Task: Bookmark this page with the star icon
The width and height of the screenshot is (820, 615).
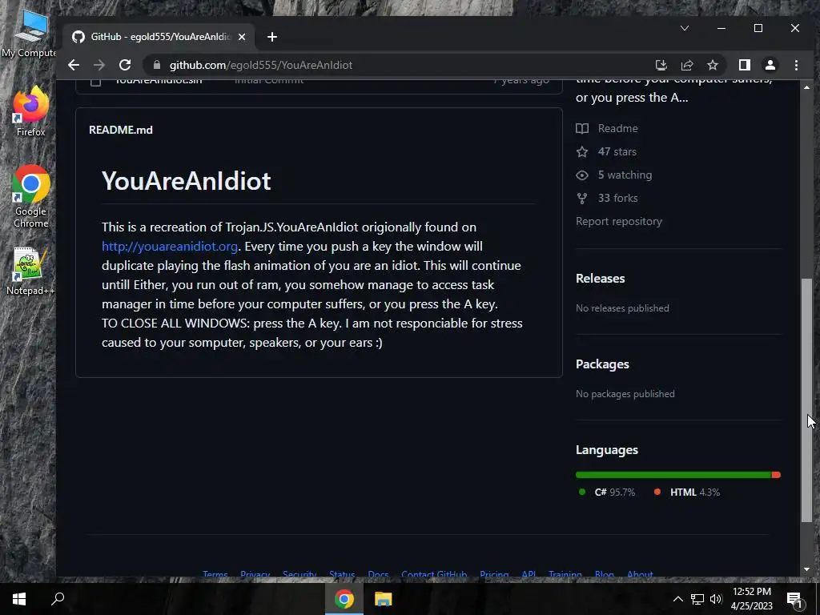Action: 713,65
